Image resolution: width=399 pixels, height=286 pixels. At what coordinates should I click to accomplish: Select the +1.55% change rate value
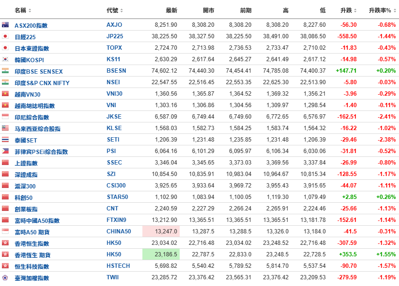[x=386, y=254]
